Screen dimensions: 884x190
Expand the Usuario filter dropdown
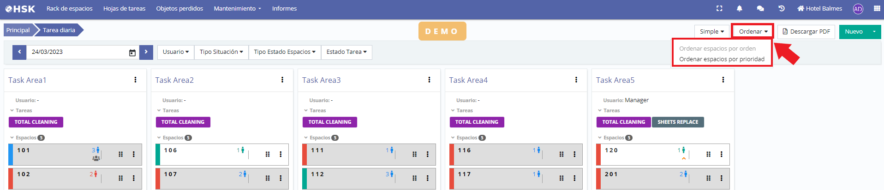pos(175,52)
